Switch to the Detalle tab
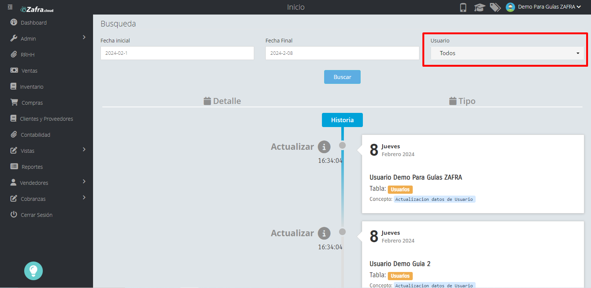Viewport: 591px width, 288px height. coord(222,101)
